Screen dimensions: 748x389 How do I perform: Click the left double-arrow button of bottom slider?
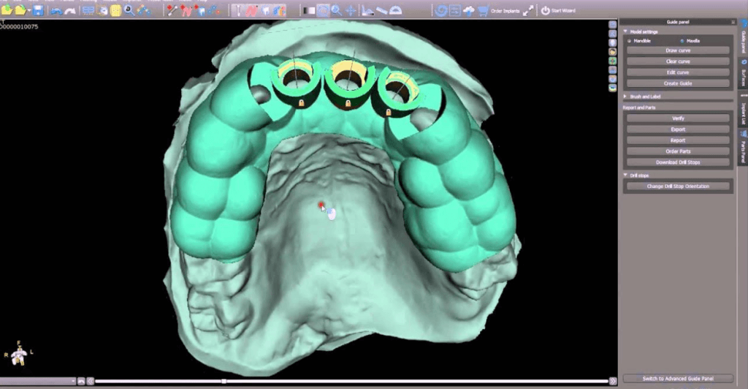(x=90, y=381)
